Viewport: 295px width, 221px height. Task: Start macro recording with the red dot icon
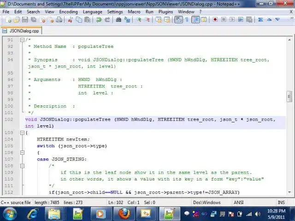[215, 19]
